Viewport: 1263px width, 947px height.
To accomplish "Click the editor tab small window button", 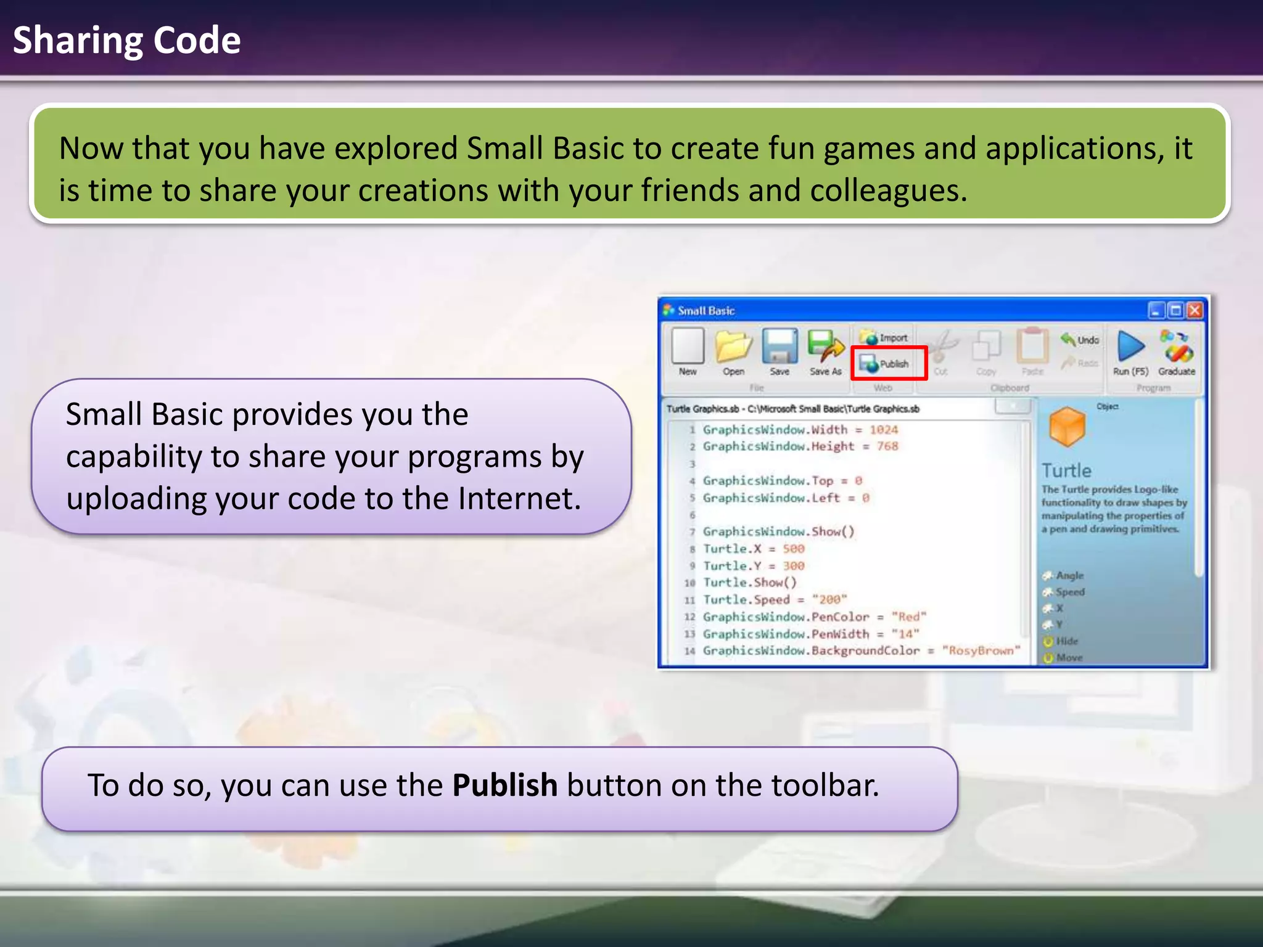I will point(1013,406).
